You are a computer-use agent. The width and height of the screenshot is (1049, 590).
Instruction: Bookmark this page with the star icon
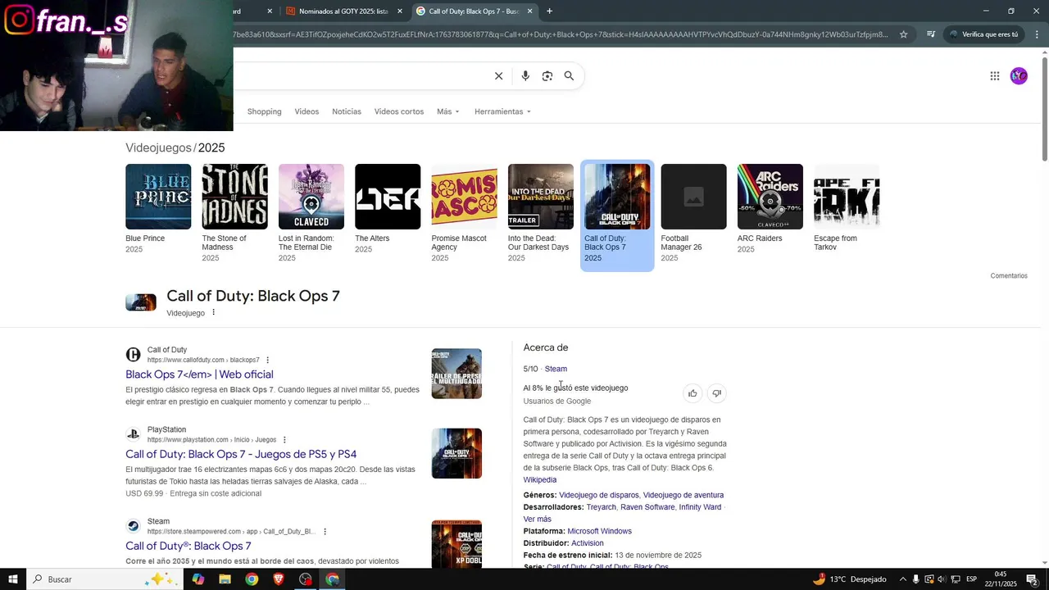903,34
